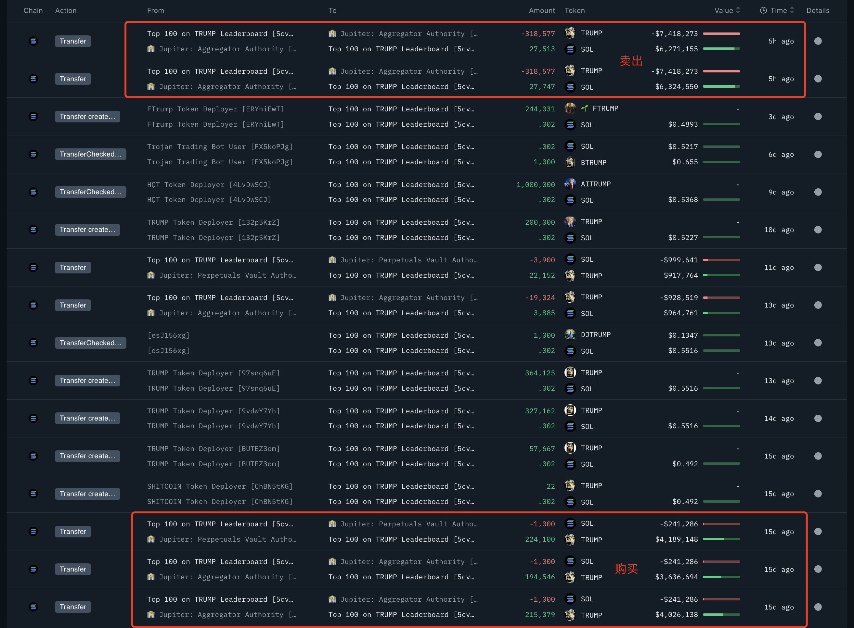
Task: Click the -19,024 TRUMP amount
Action: click(x=540, y=298)
